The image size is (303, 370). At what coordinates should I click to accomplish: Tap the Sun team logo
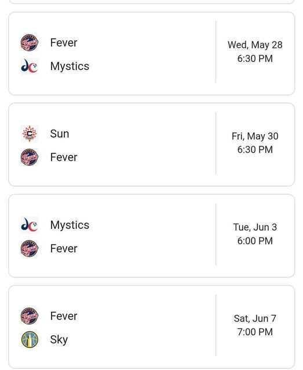[30, 134]
